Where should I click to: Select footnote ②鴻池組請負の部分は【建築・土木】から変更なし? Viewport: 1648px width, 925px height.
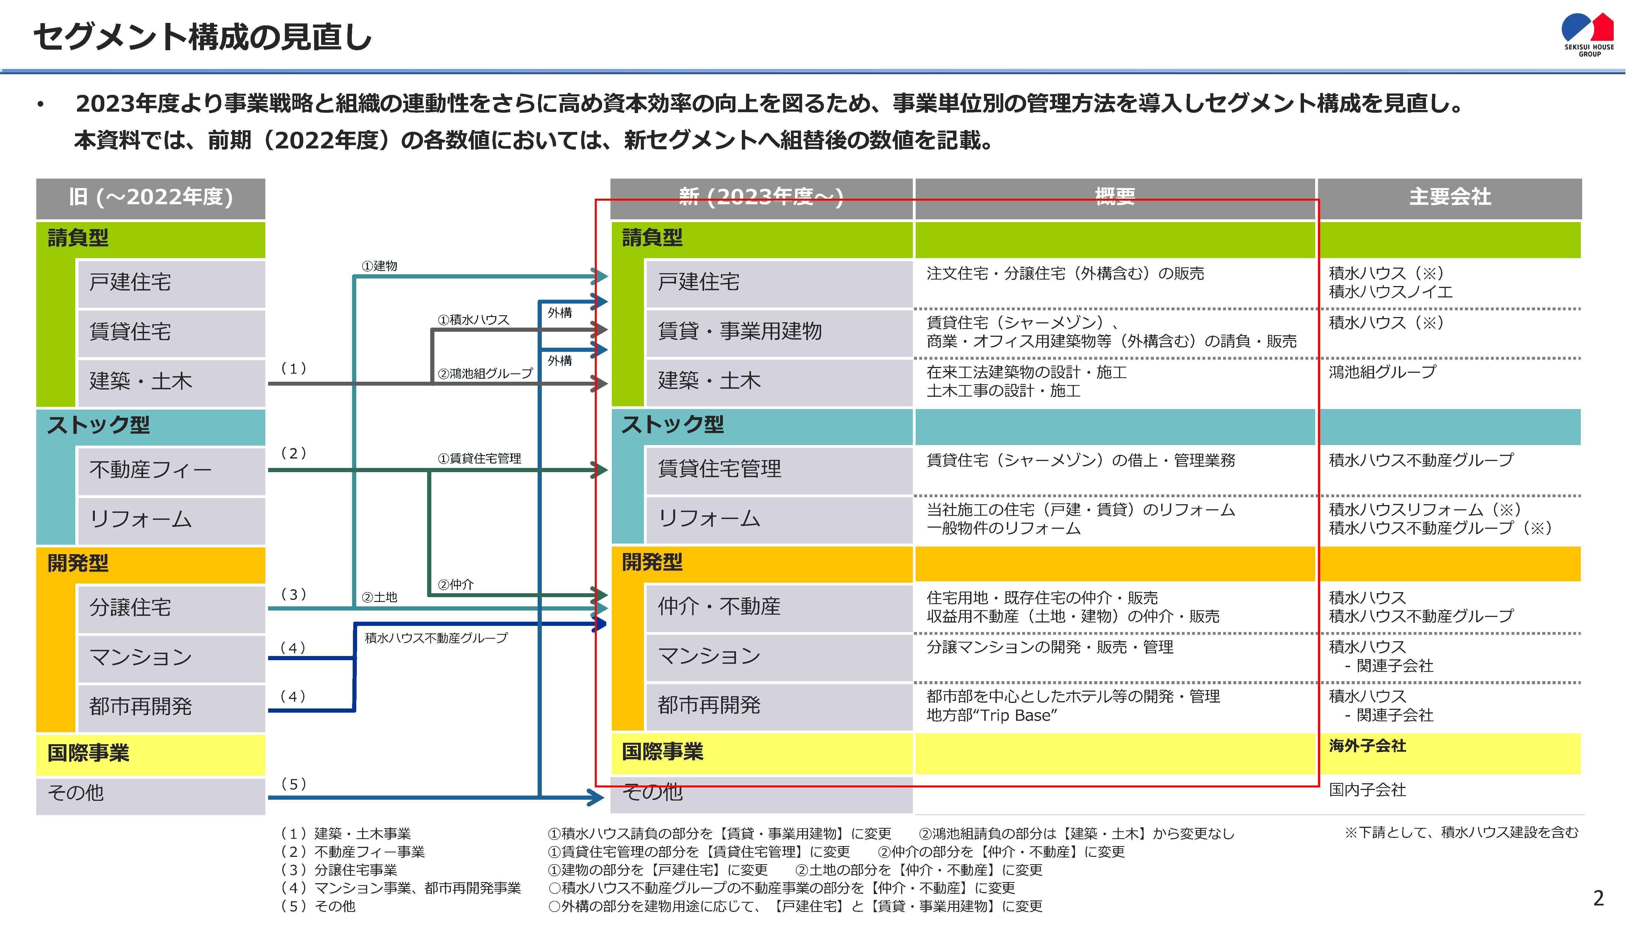[1077, 833]
